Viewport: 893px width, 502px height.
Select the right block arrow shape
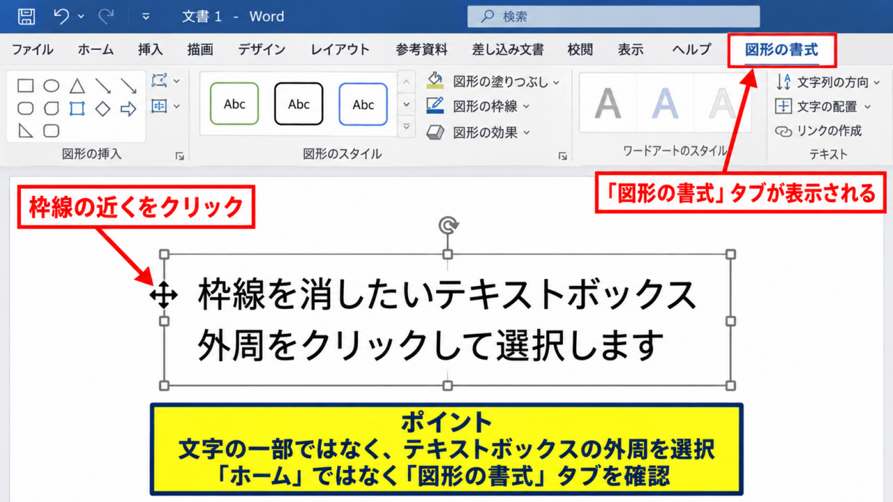128,108
